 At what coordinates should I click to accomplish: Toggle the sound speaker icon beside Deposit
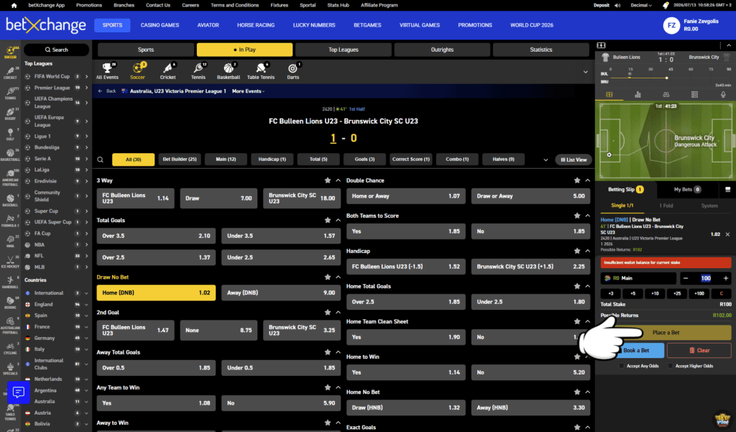pyautogui.click(x=617, y=5)
